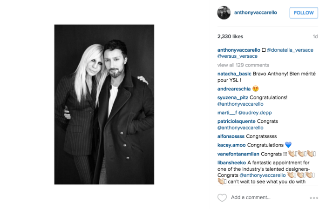Visit kacey.amoo profile link
This screenshot has height=209, width=326.
click(231, 145)
